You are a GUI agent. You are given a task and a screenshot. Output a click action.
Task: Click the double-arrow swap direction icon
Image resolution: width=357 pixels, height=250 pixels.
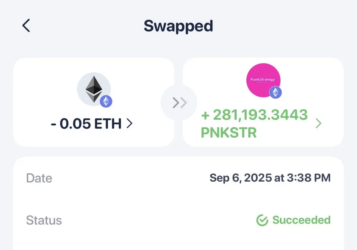179,103
